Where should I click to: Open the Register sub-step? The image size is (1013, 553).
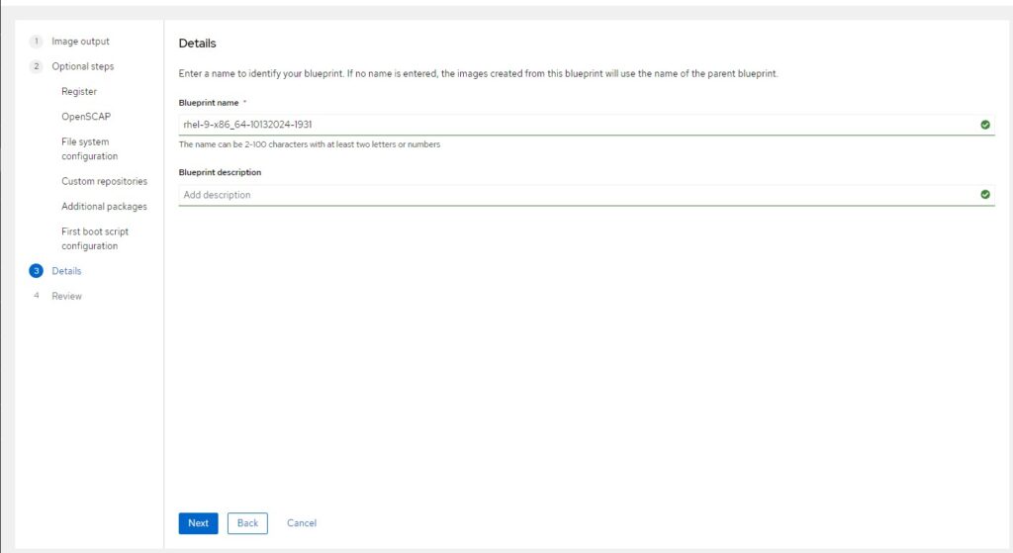tap(79, 92)
